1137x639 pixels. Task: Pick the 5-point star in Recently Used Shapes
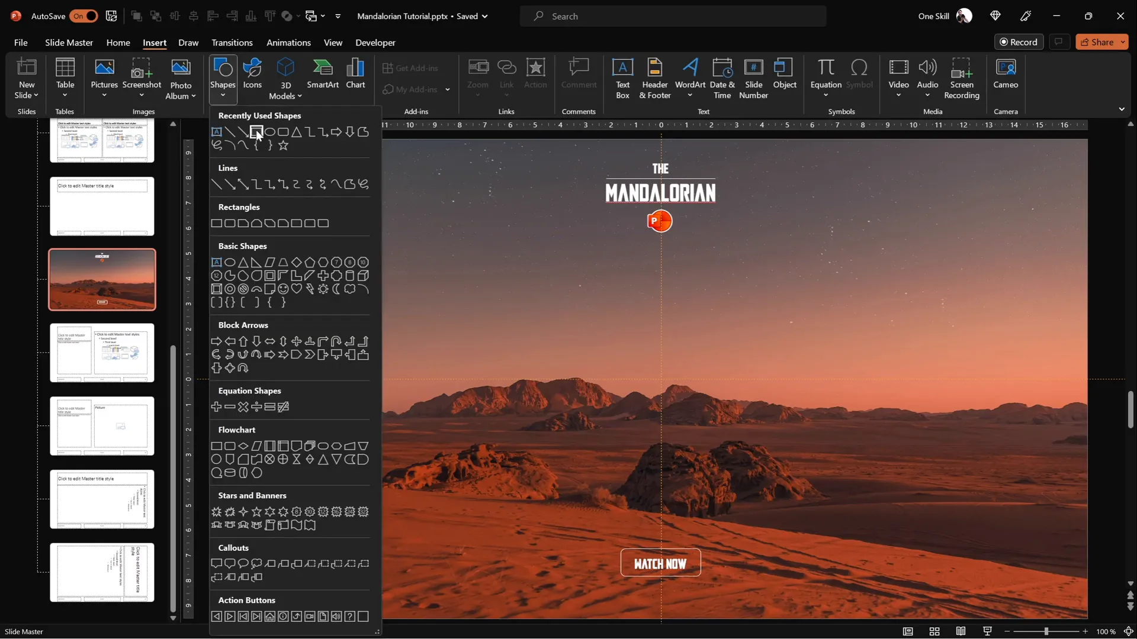(x=284, y=145)
